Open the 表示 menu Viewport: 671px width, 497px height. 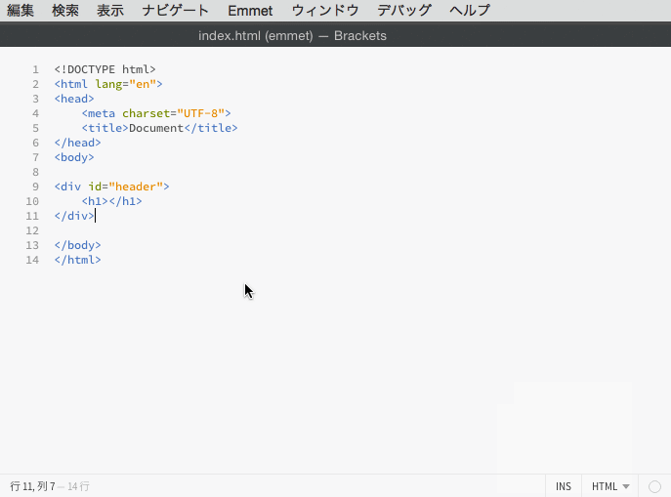tap(110, 11)
